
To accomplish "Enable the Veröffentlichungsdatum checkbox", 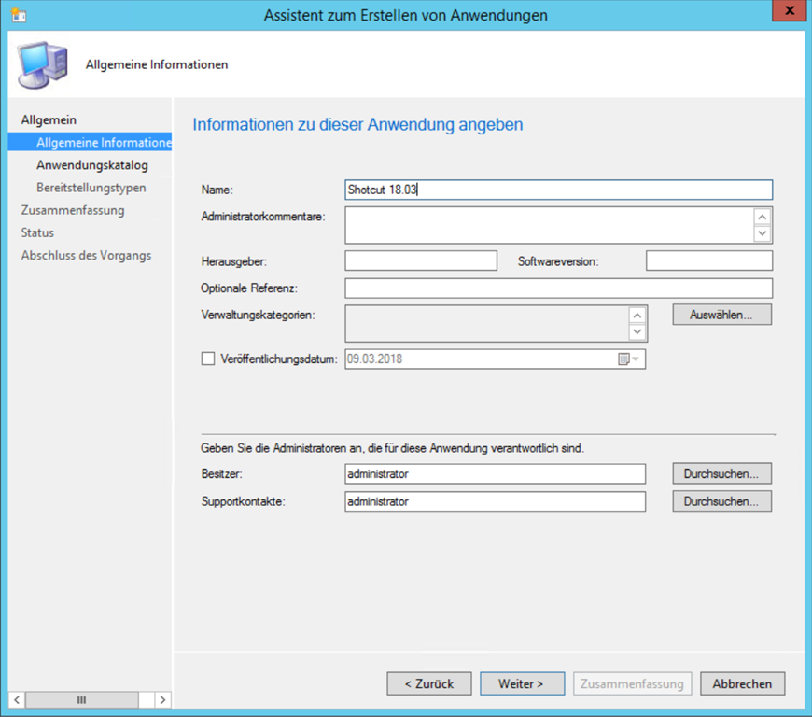I will click(x=208, y=359).
